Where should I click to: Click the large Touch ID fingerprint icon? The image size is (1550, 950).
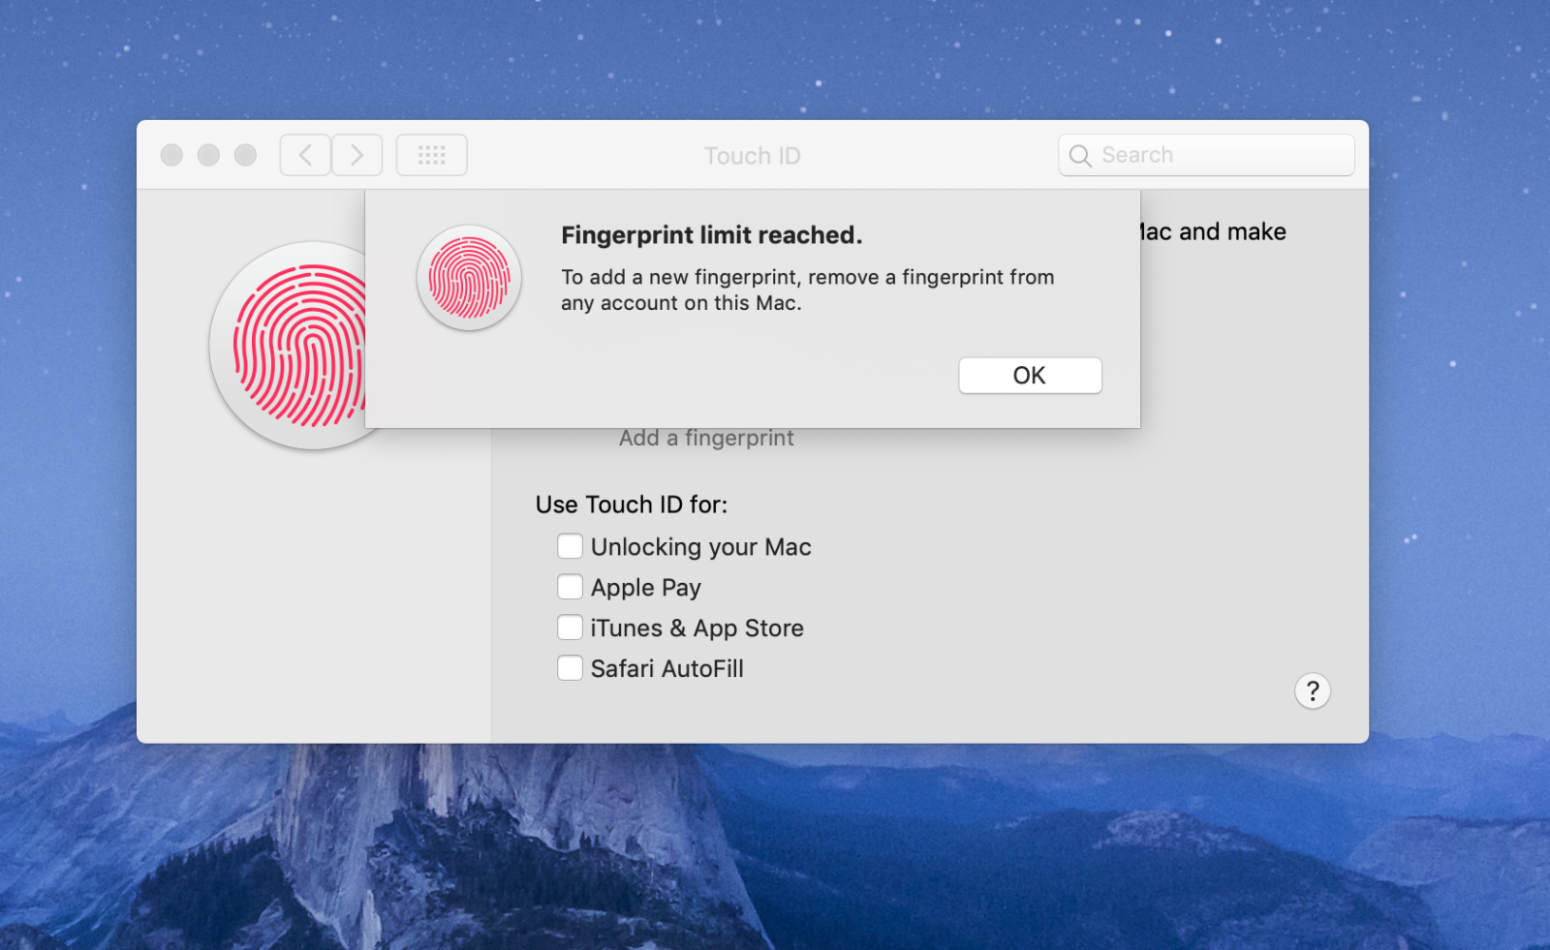(x=288, y=346)
